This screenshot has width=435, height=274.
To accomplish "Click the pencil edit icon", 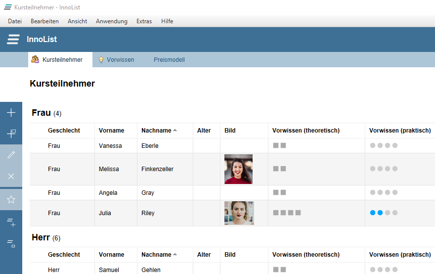I will pos(11,155).
